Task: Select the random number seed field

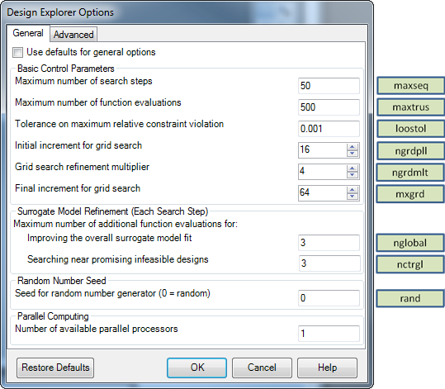Action: point(329,298)
